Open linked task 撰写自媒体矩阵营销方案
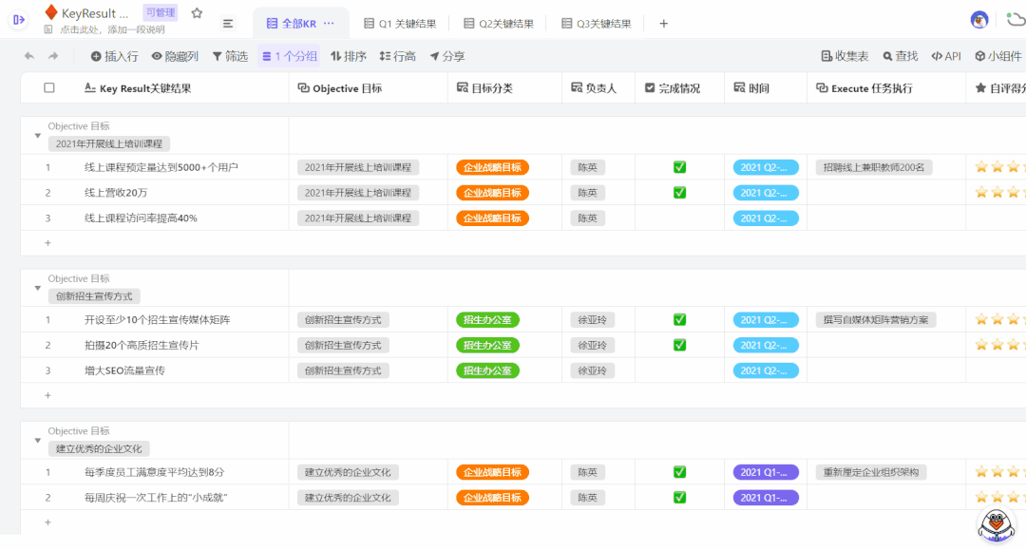Screen dimensions: 1026x550 point(876,320)
